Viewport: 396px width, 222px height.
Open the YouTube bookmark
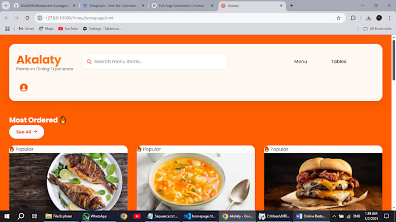[x=68, y=28]
